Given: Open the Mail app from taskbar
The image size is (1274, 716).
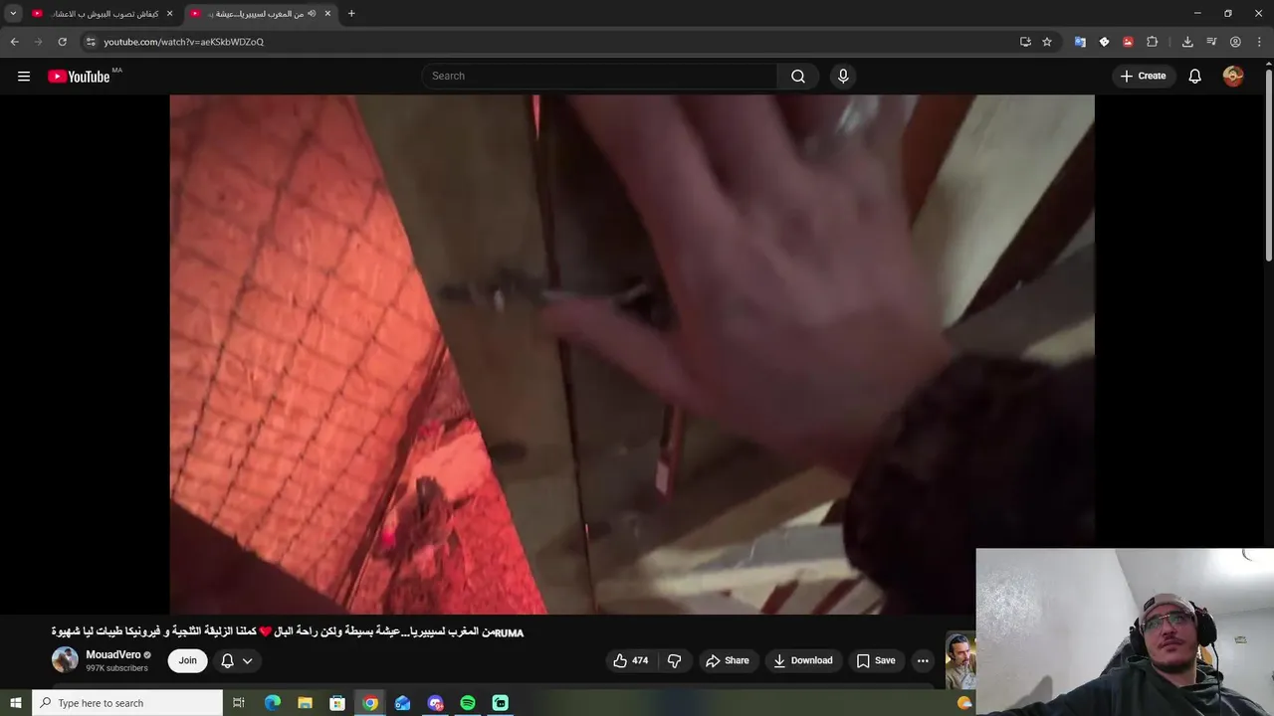Looking at the screenshot, I should pos(402,703).
